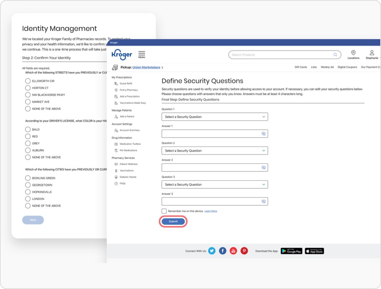Toggle visibility eye for Answer 2
The width and height of the screenshot is (381, 289).
(263, 168)
